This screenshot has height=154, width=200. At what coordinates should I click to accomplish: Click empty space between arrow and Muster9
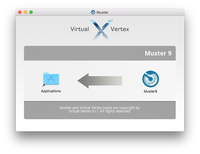[131, 81]
